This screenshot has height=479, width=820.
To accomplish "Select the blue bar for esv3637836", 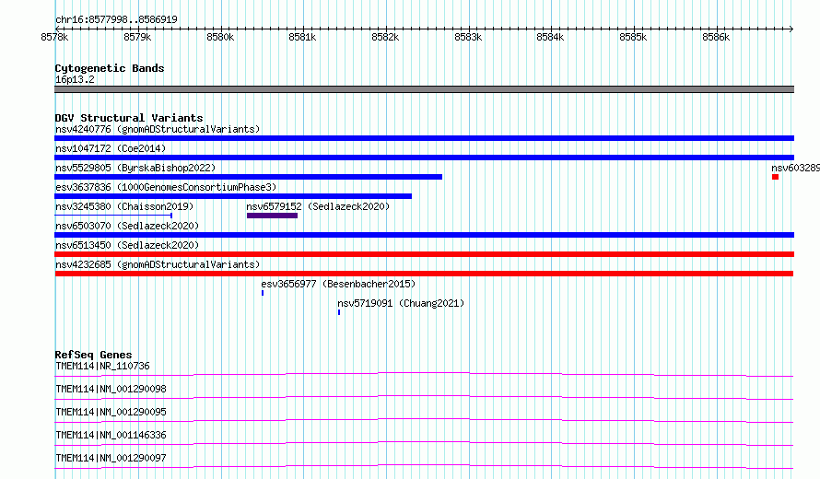I will pos(233,196).
